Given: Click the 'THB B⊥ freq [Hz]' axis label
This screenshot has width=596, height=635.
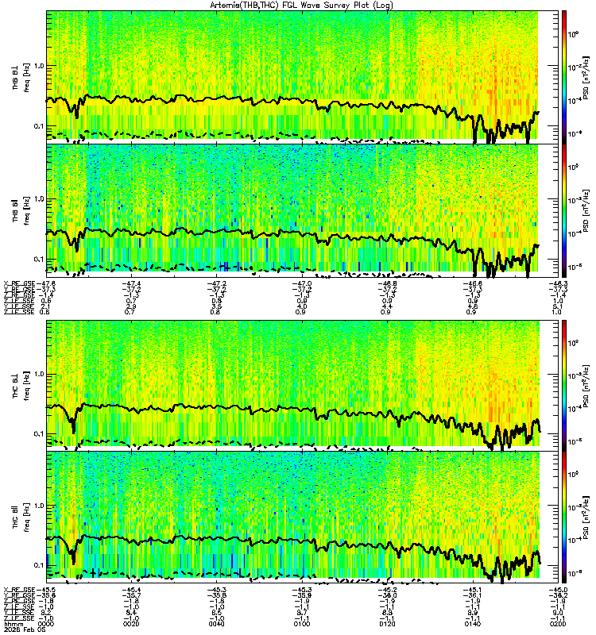Looking at the screenshot, I should point(21,77).
